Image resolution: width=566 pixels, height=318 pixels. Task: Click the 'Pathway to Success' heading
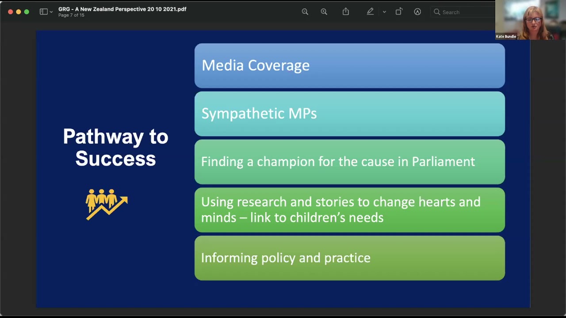pyautogui.click(x=115, y=148)
